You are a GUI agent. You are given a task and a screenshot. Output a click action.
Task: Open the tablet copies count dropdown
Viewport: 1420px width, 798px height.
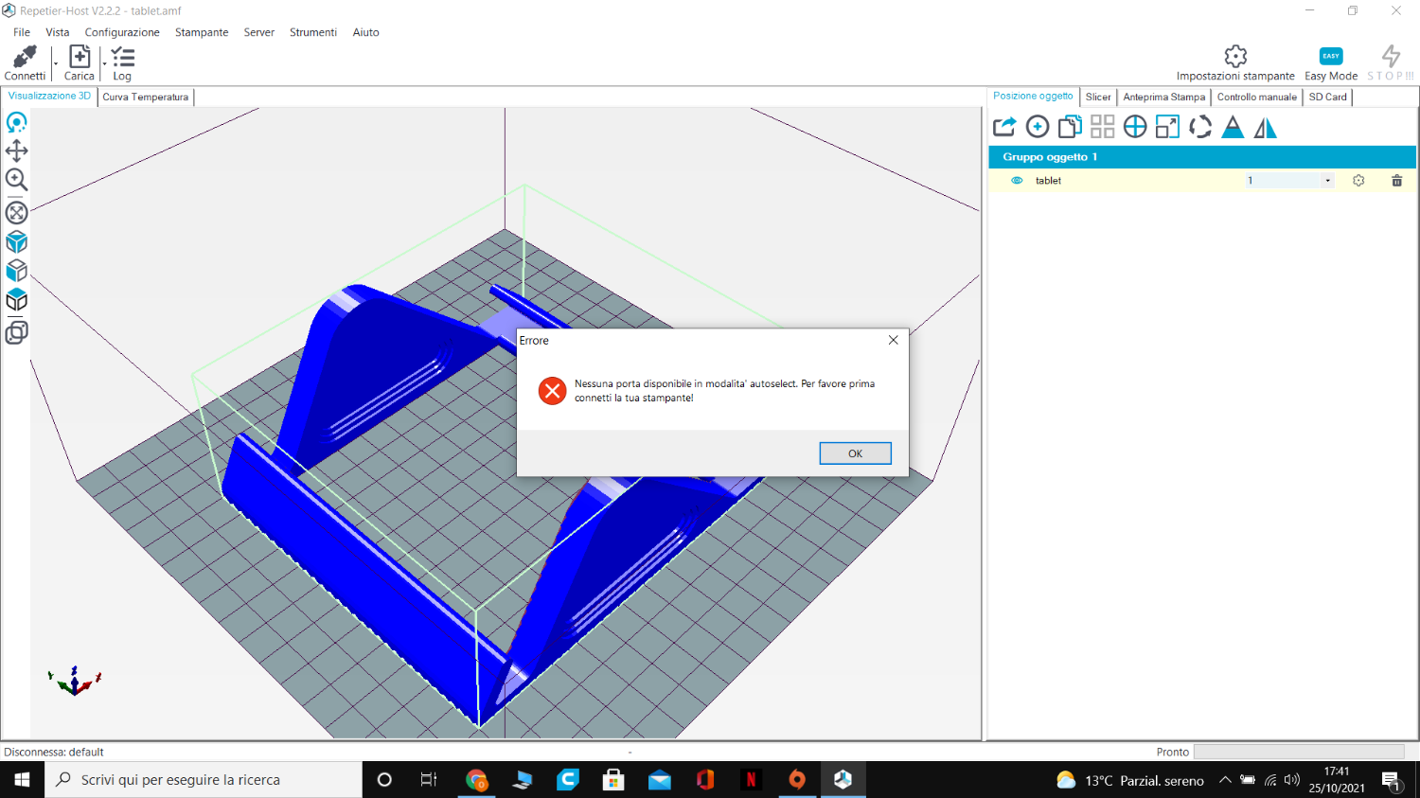pyautogui.click(x=1327, y=181)
